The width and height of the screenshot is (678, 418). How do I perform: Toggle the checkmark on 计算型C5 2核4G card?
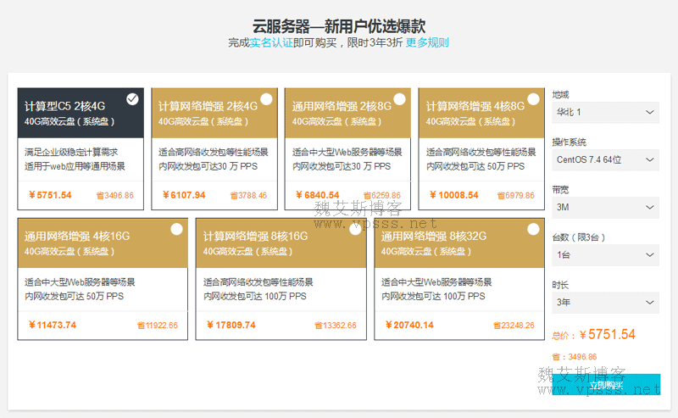[x=133, y=99]
